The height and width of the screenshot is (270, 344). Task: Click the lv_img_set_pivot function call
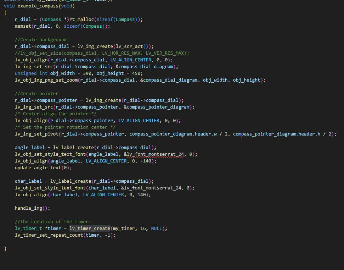pyautogui.click(x=36, y=134)
